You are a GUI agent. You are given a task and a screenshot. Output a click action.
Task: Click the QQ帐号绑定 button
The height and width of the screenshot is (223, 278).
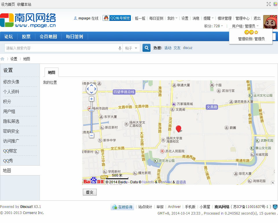click(x=117, y=18)
